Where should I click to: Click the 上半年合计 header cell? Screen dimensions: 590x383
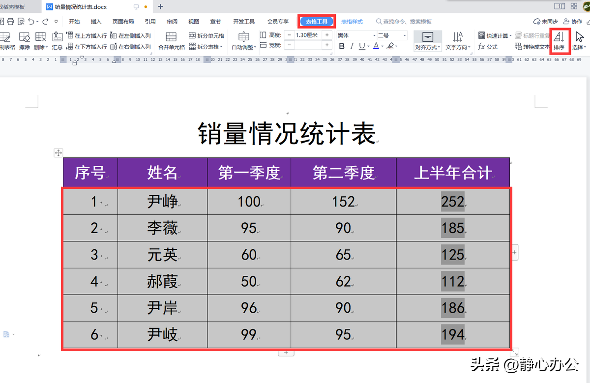coord(453,173)
